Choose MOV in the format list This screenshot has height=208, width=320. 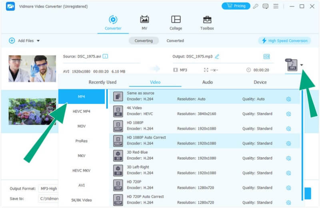click(82, 126)
